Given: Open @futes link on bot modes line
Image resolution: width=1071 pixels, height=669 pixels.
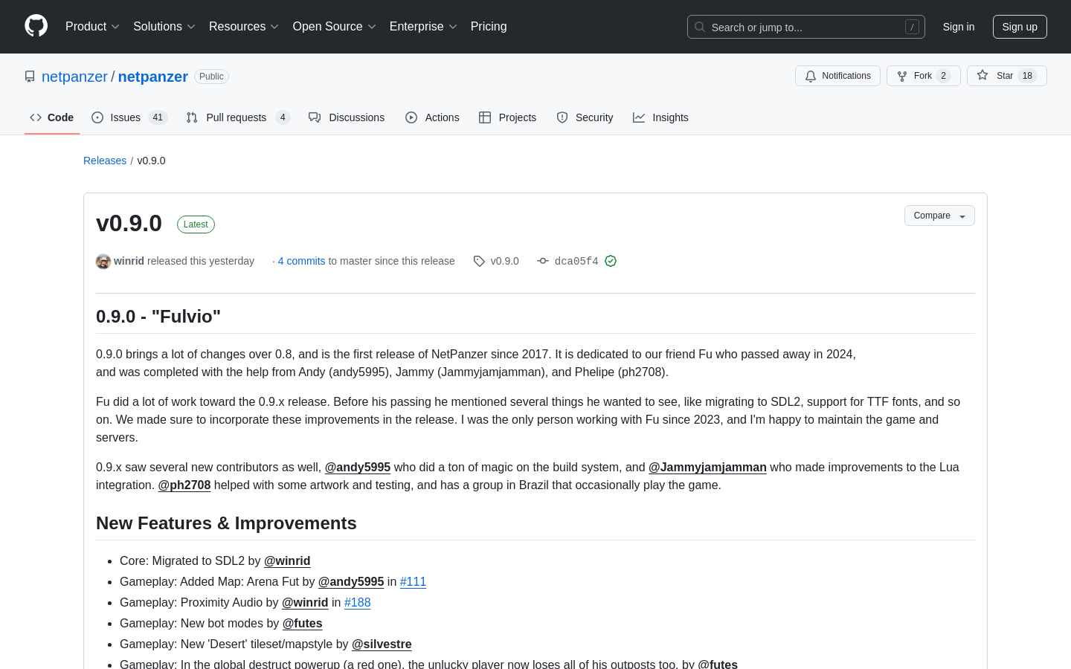Looking at the screenshot, I should tap(303, 623).
